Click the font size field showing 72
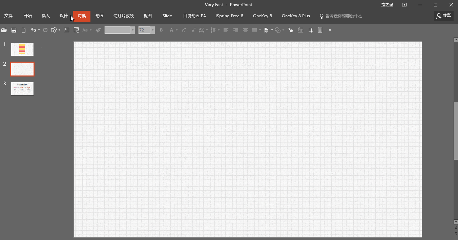 coord(144,30)
